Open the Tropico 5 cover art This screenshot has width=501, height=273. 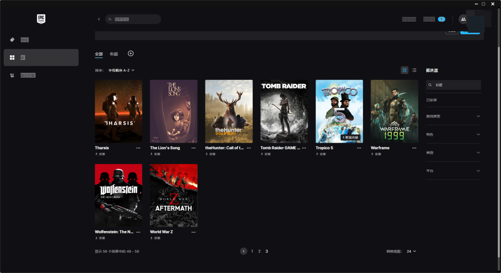pos(339,111)
